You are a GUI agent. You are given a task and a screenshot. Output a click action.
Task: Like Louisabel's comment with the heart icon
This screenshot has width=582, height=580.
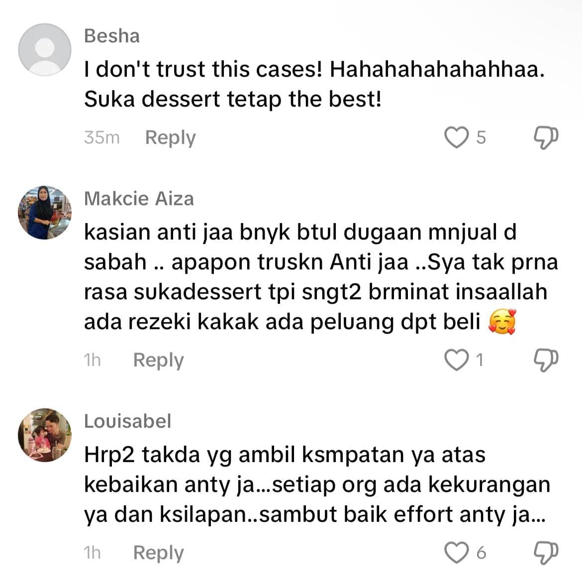pyautogui.click(x=456, y=553)
